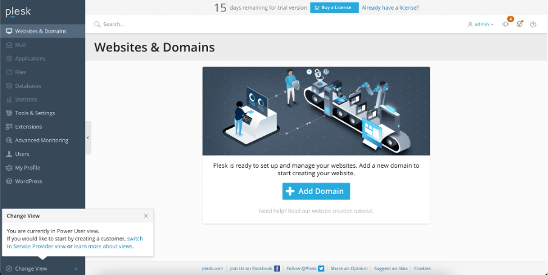The width and height of the screenshot is (548, 275).
Task: Dismiss Change View bar with small x
Action: click(76, 269)
